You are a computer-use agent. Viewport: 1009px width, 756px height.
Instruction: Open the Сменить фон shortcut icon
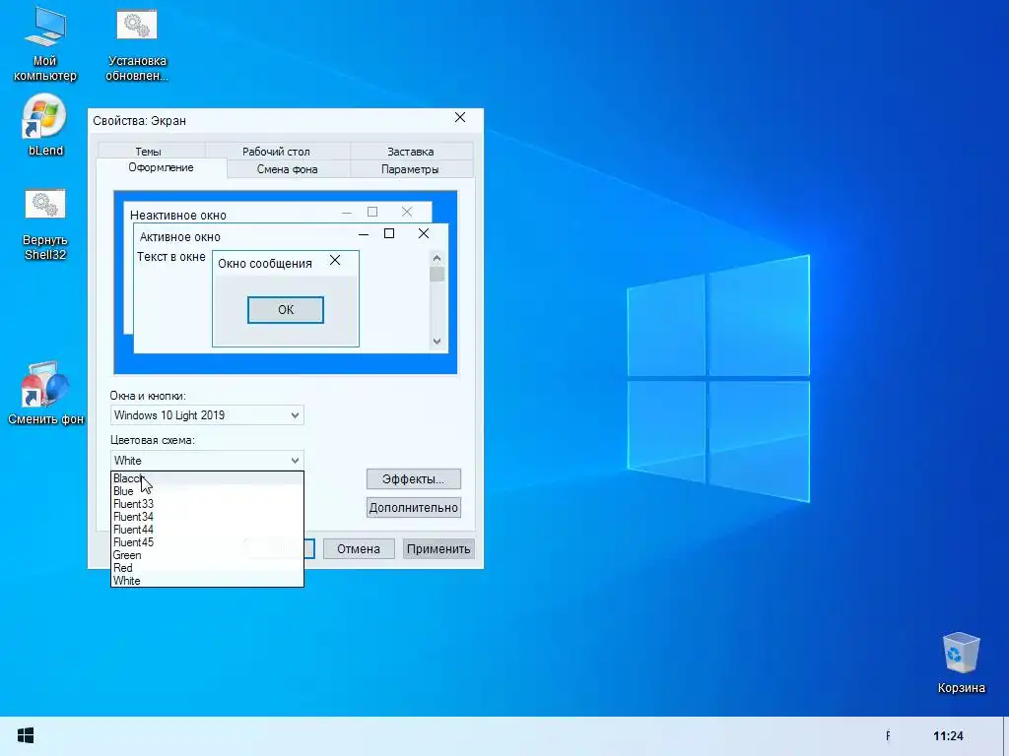(45, 393)
